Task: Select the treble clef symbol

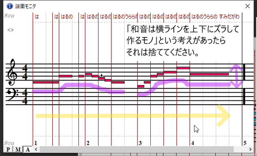Action: (12, 72)
